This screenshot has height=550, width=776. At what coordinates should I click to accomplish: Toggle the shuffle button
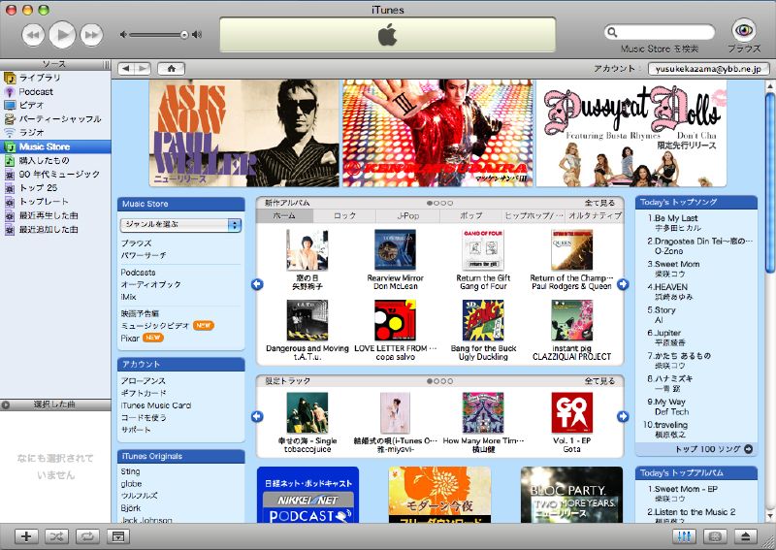pyautogui.click(x=57, y=536)
